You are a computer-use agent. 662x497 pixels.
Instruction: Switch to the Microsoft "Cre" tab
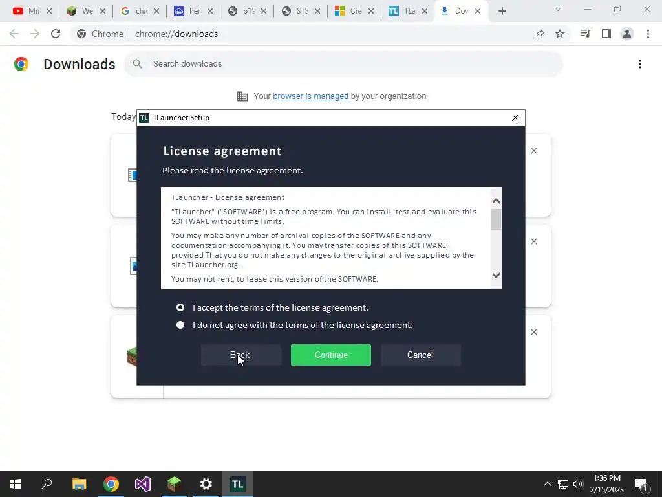[x=348, y=11]
